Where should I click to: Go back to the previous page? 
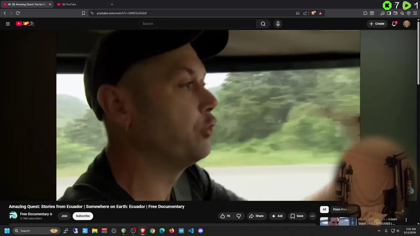5,13
